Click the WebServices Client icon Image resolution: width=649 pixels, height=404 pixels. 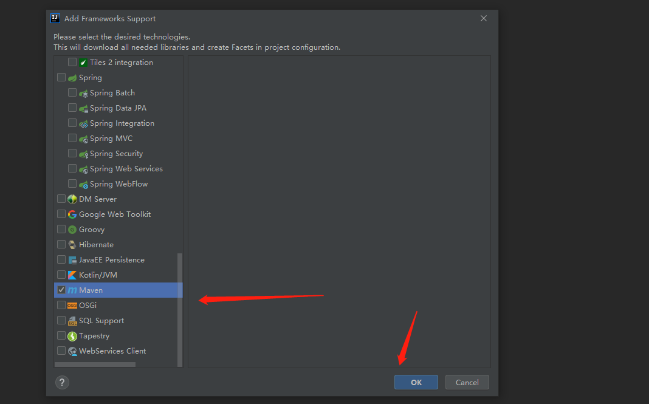coord(72,351)
